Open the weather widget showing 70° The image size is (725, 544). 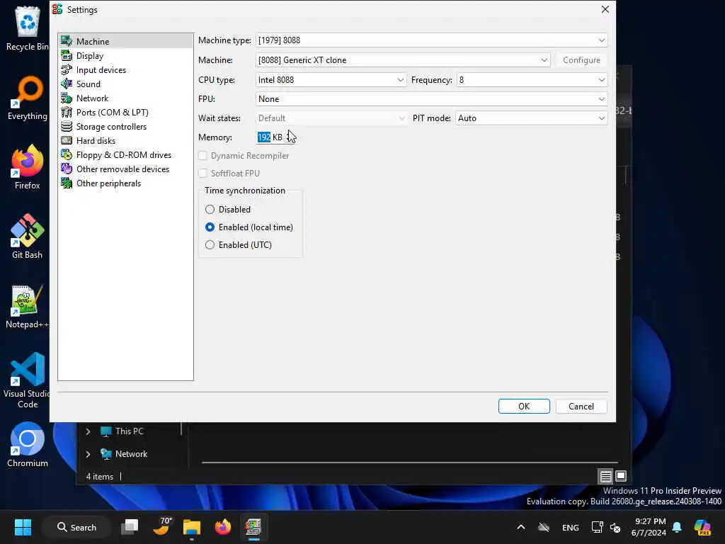click(x=162, y=526)
